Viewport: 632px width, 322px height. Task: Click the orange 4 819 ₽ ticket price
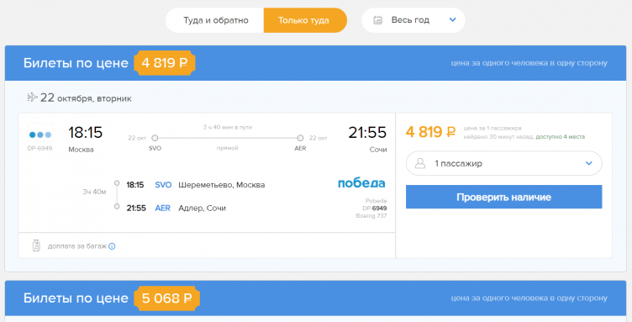(x=430, y=132)
